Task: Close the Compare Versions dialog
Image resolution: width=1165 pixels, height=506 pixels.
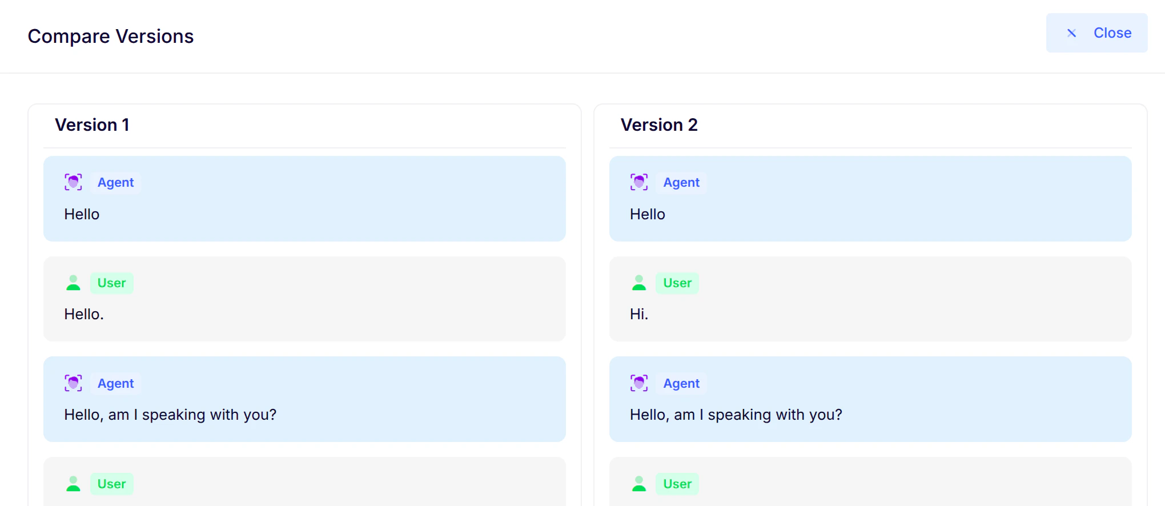Action: point(1096,33)
